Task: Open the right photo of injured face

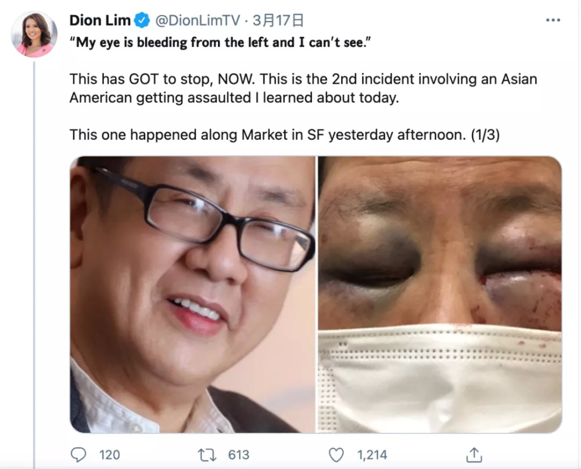Action: [440, 294]
